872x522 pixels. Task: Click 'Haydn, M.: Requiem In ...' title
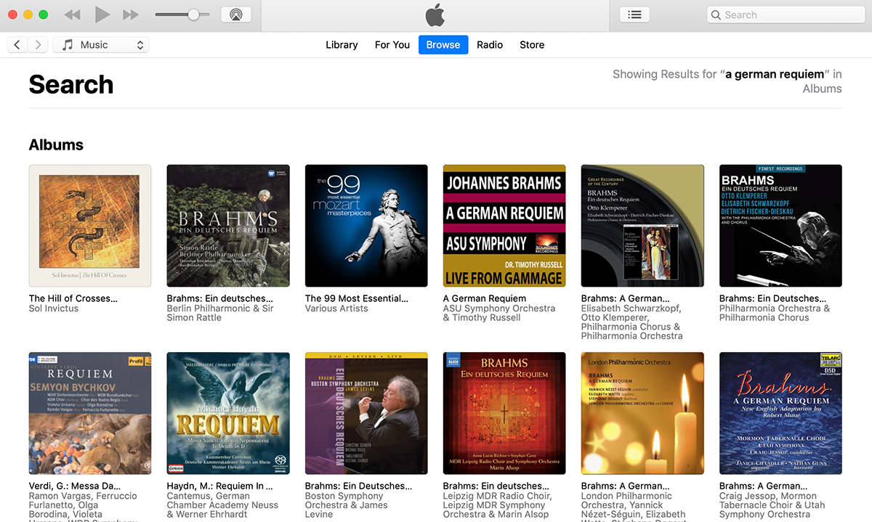[220, 486]
